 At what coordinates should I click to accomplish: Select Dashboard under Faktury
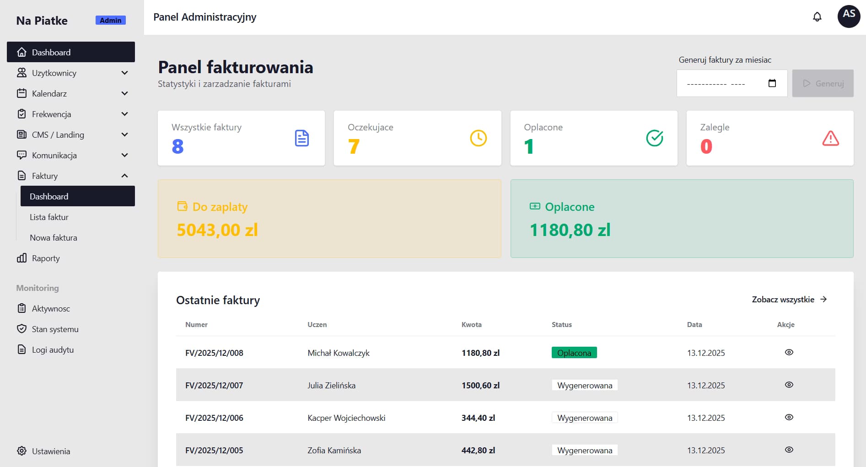point(78,196)
